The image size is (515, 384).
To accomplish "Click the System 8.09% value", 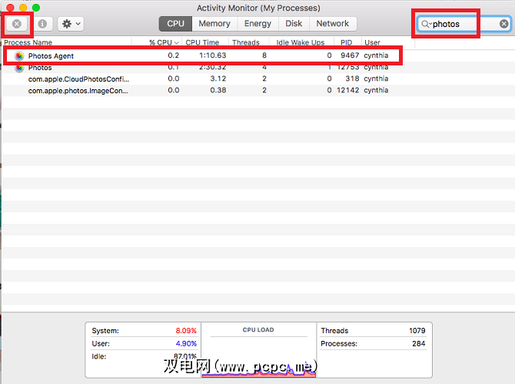I will (x=186, y=330).
